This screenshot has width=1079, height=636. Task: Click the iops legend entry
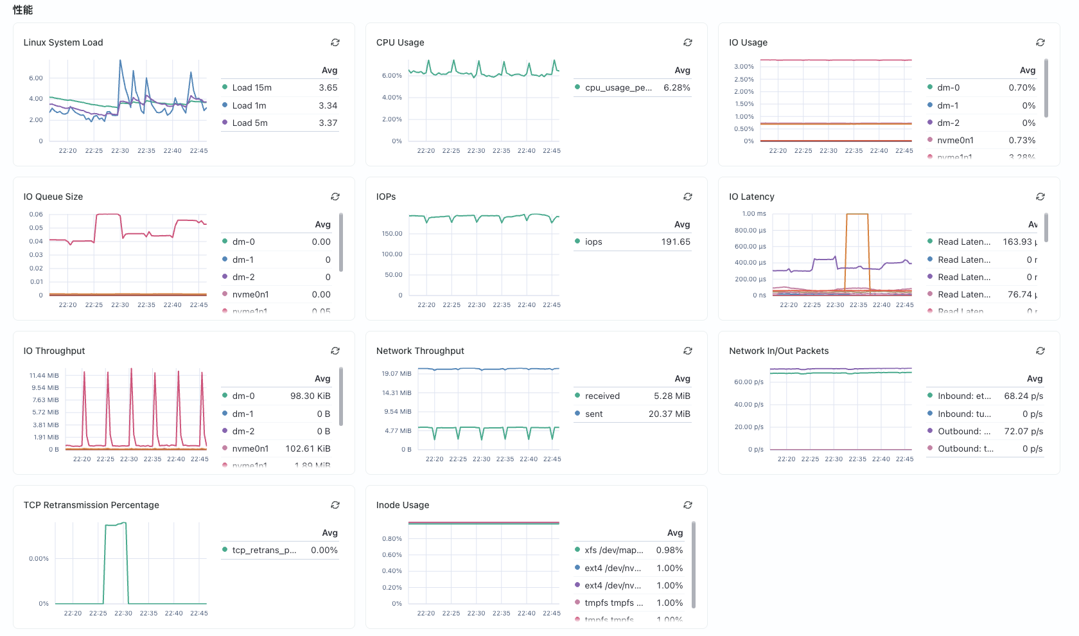click(x=593, y=242)
